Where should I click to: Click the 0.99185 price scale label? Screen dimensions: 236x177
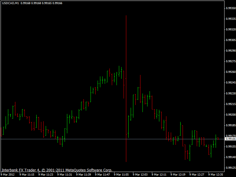pyautogui.click(x=231, y=125)
